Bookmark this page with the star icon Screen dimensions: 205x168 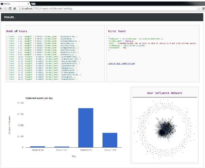coord(199,9)
